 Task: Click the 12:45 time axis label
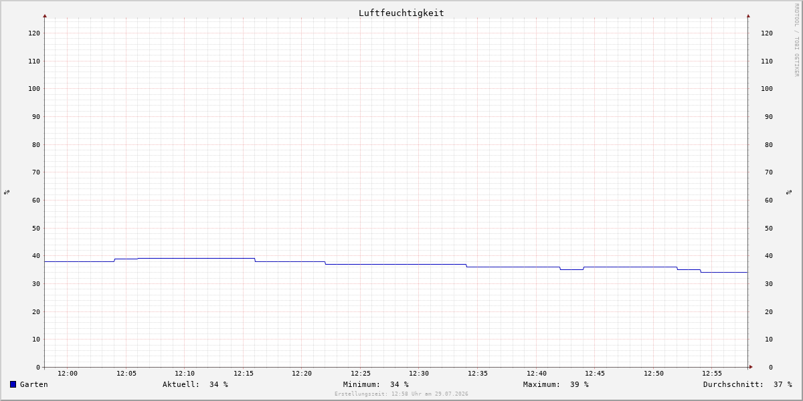click(595, 374)
